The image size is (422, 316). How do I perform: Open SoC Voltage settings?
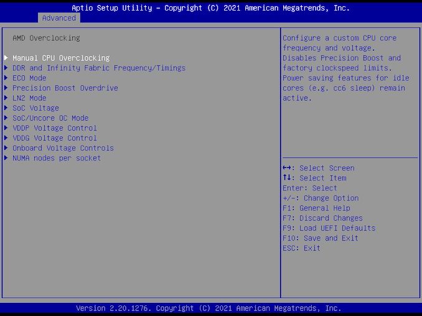coord(35,108)
